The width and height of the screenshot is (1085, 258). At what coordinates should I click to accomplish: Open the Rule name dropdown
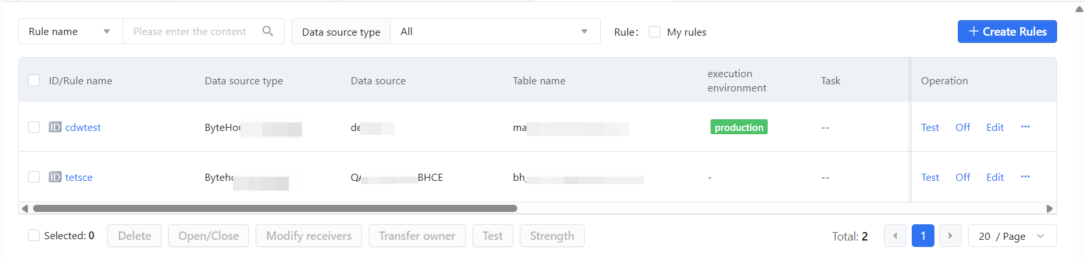71,31
